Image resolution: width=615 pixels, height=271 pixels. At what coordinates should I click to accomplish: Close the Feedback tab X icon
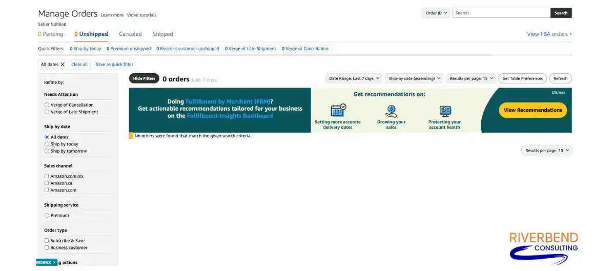coord(54,262)
